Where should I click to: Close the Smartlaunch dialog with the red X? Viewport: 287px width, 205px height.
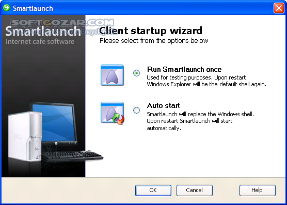pos(279,8)
